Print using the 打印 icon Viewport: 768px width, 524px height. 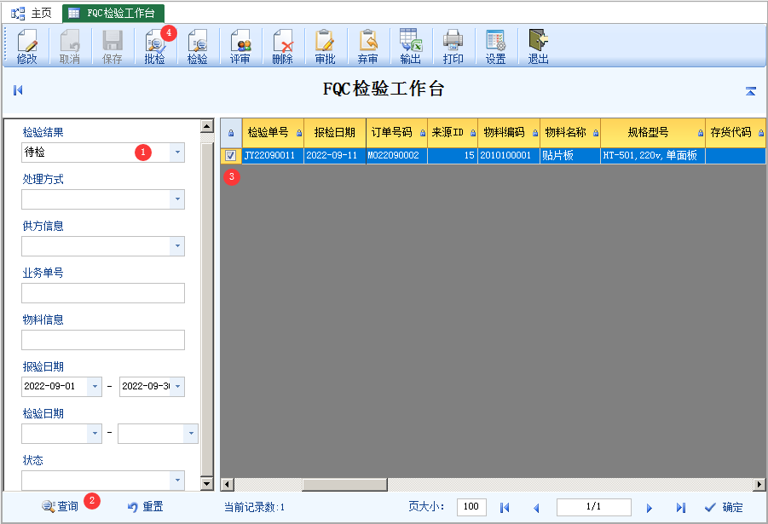[453, 47]
